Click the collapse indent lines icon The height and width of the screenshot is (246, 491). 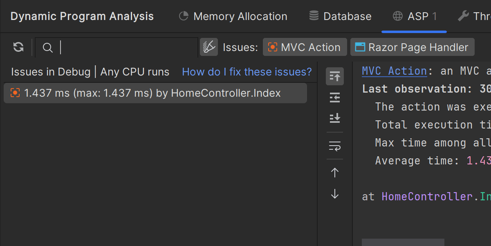(335, 98)
